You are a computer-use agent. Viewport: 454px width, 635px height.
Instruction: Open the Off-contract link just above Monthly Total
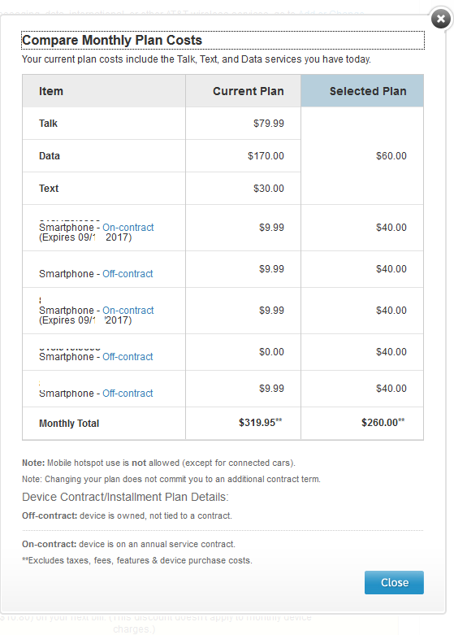pos(128,393)
